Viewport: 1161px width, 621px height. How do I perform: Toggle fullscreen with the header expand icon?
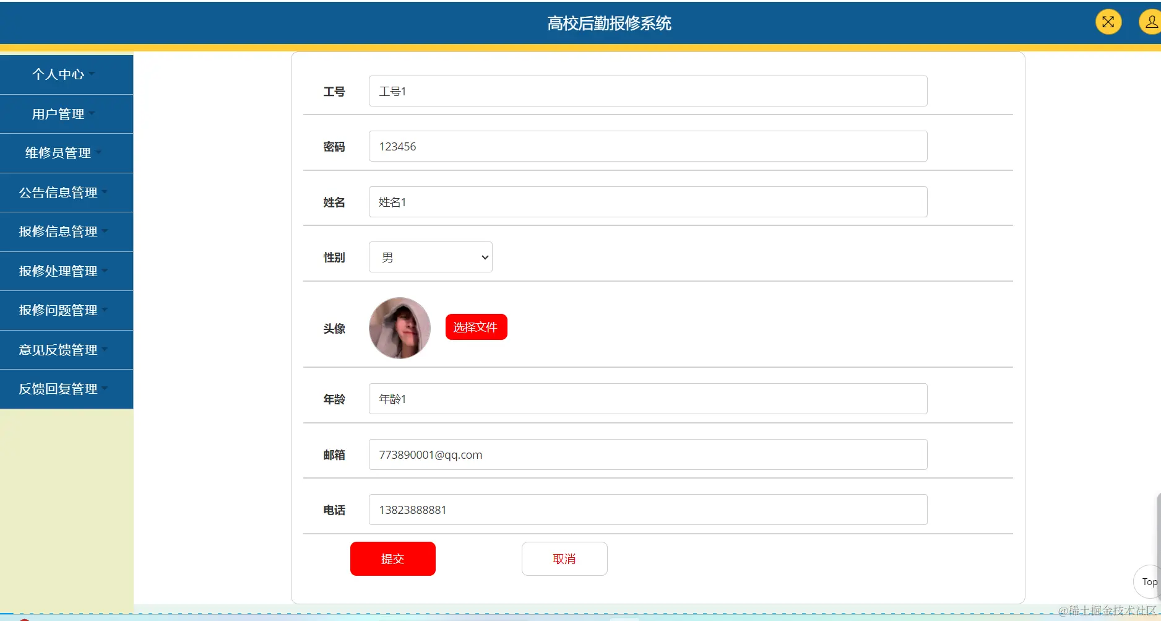click(x=1108, y=22)
